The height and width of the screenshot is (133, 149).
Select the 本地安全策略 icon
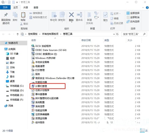pyautogui.click(x=33, y=62)
